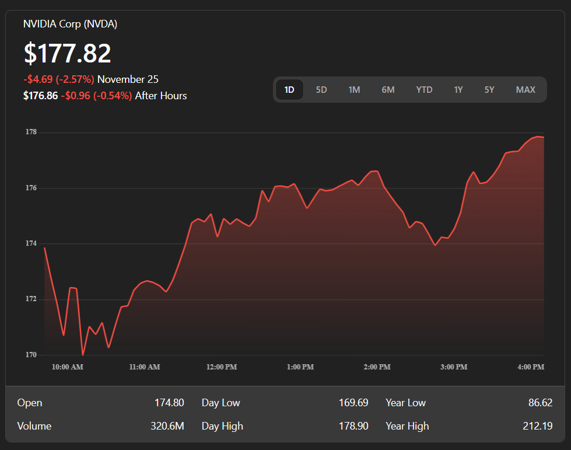Click the NVIDIA Corp (NVDA) title
Screen dimensions: 571x450
[70, 24]
